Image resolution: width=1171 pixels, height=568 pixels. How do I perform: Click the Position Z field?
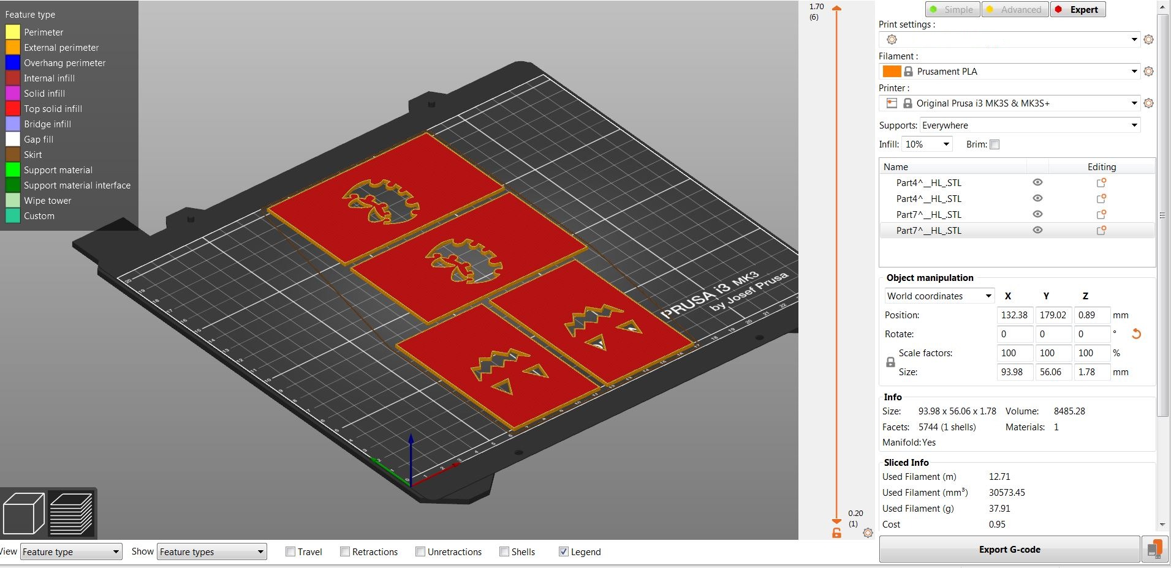click(x=1092, y=315)
